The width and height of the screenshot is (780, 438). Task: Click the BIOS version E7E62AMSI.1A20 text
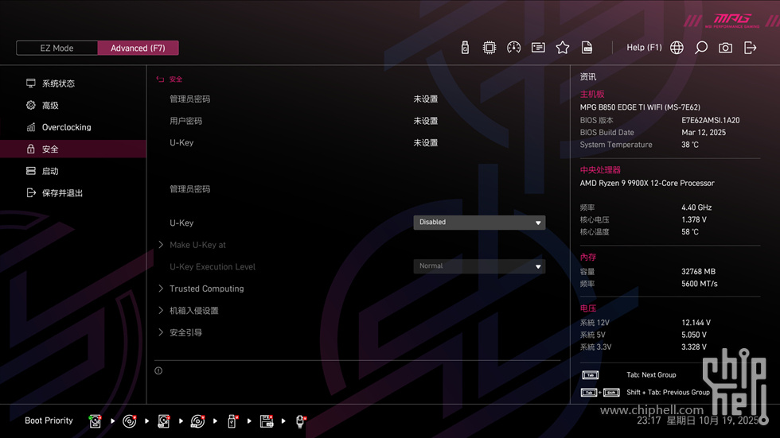[710, 120]
